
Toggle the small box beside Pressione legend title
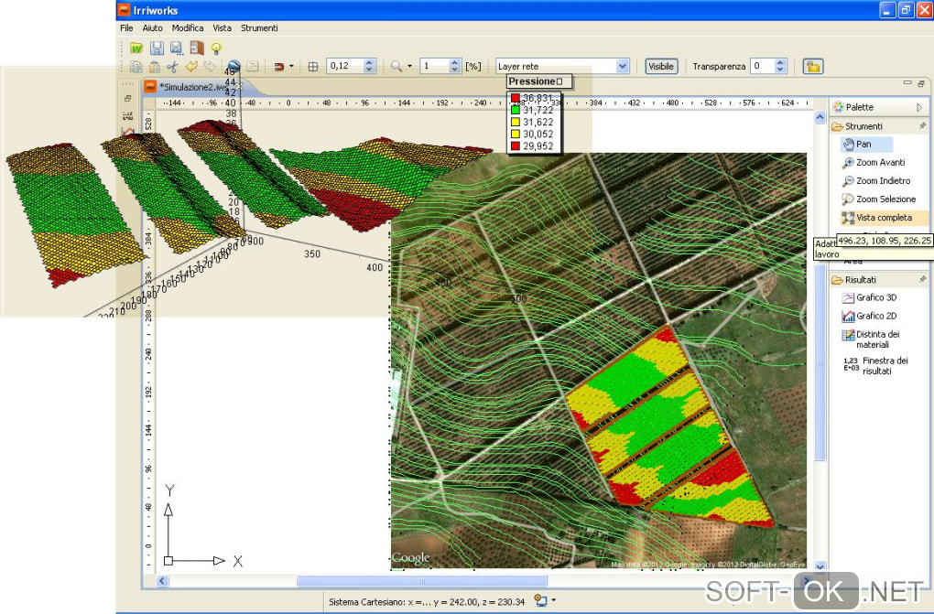coord(559,82)
